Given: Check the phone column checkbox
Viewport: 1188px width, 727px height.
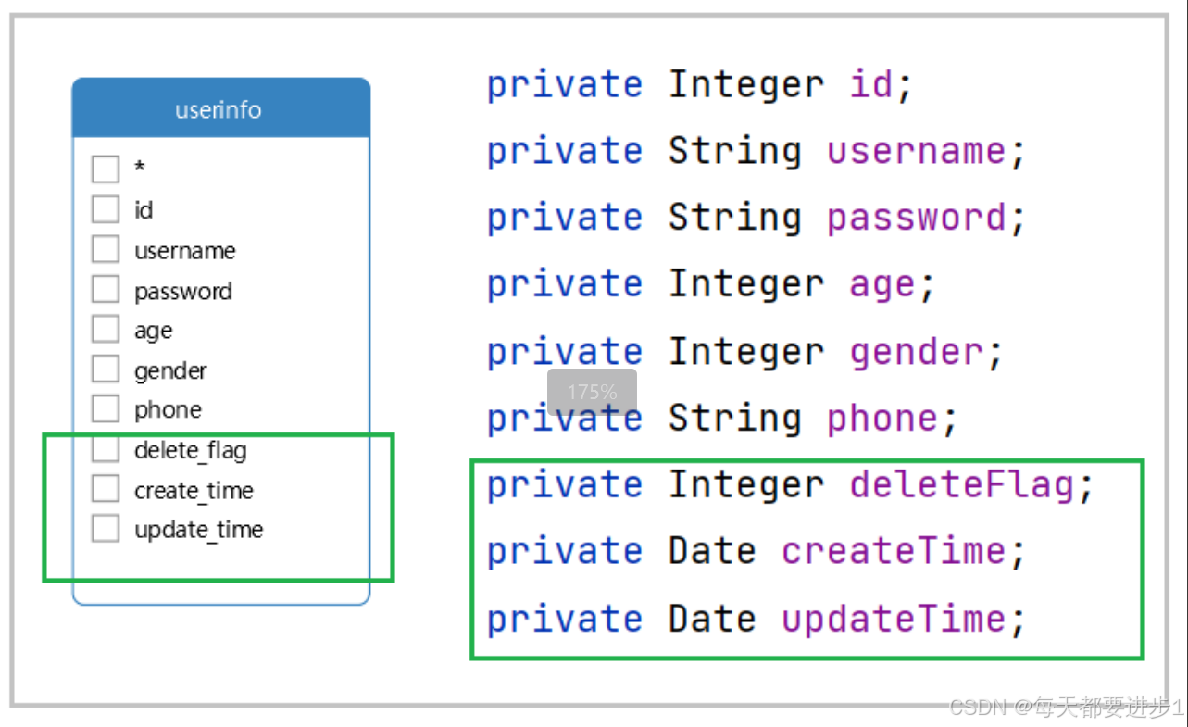Looking at the screenshot, I should [106, 408].
